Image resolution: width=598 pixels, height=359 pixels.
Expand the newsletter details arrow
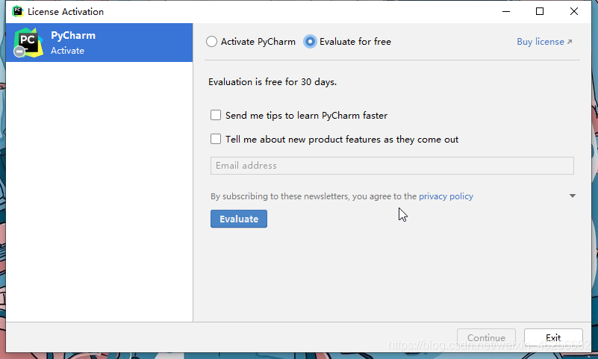pyautogui.click(x=573, y=196)
